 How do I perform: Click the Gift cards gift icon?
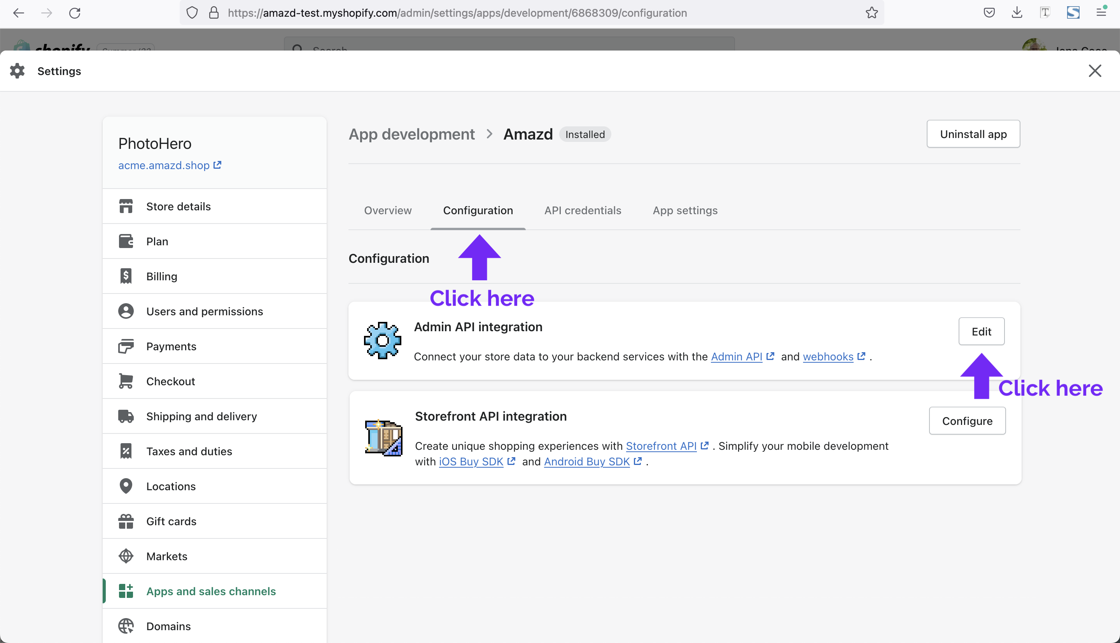pos(126,521)
